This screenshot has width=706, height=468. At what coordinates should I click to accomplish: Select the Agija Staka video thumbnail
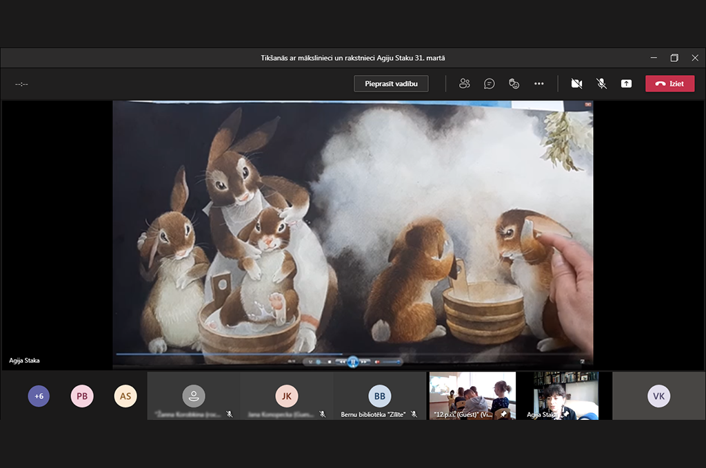(566, 396)
